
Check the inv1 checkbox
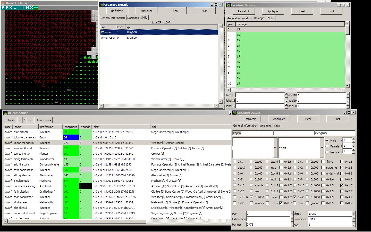coord(267,168)
